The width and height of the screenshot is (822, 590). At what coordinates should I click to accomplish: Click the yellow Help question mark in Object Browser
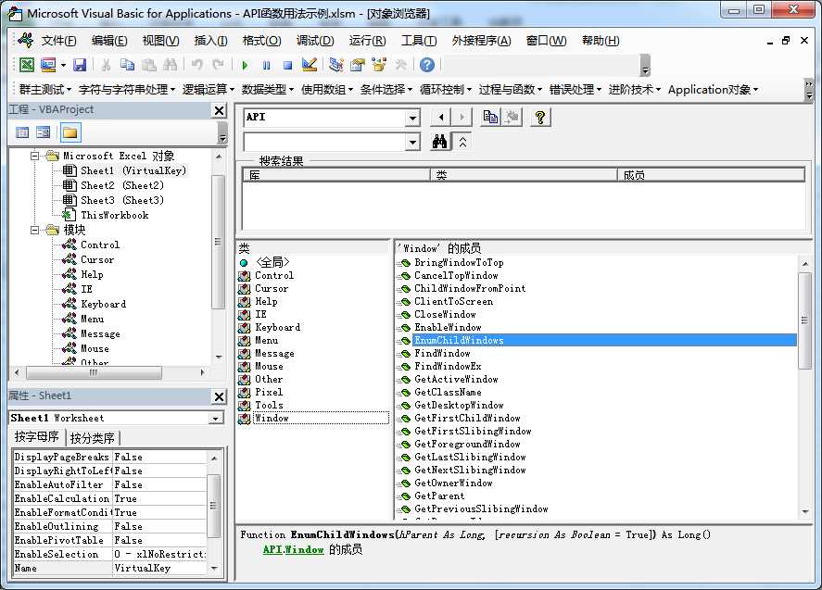pos(540,118)
